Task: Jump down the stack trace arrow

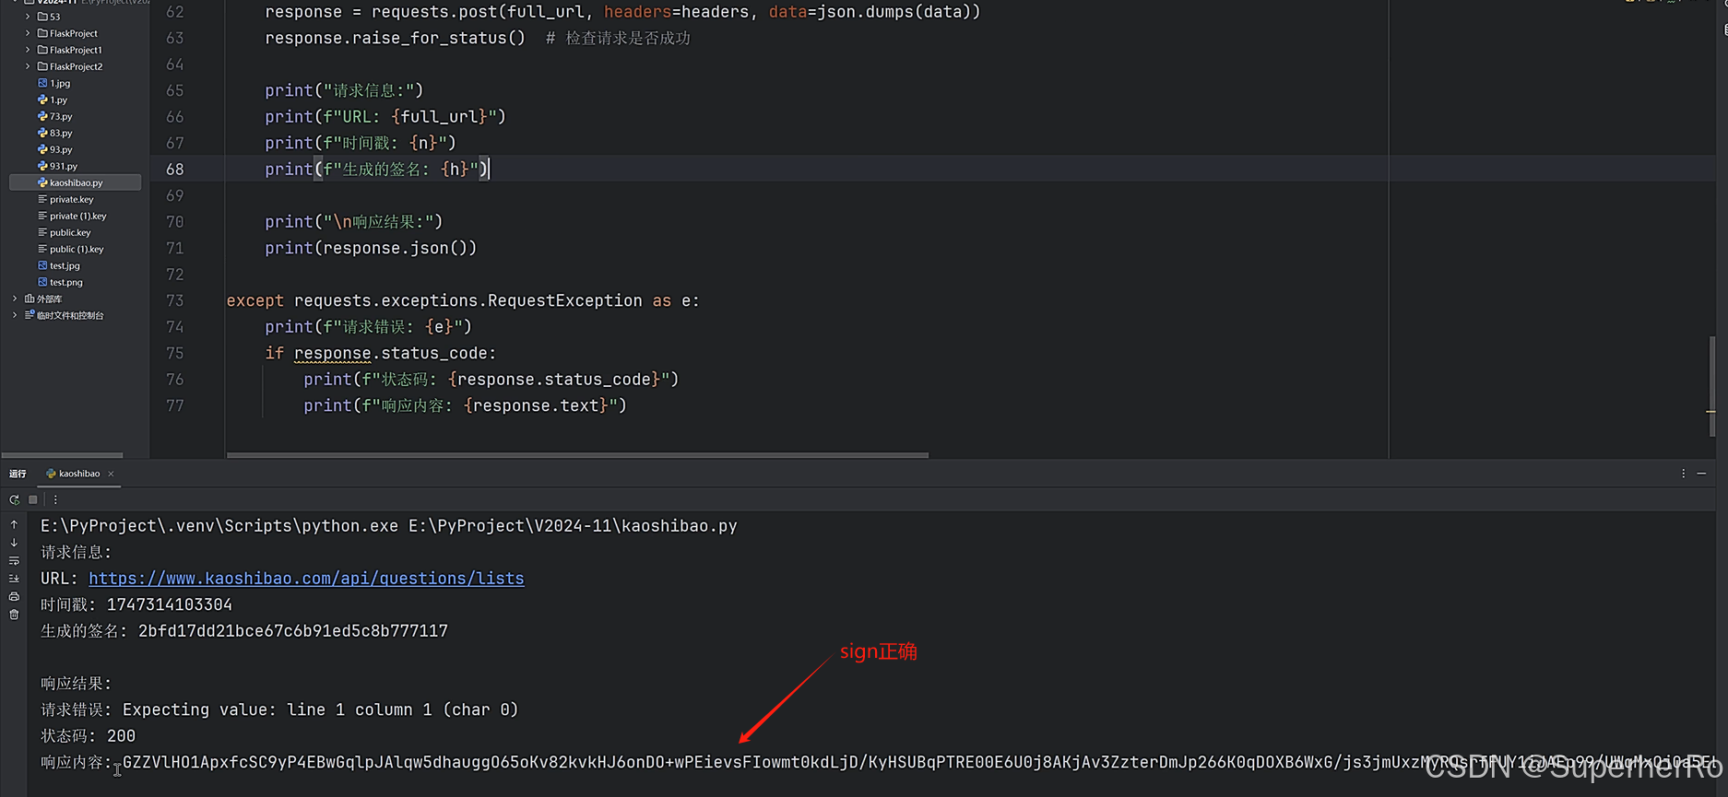Action: [x=14, y=543]
